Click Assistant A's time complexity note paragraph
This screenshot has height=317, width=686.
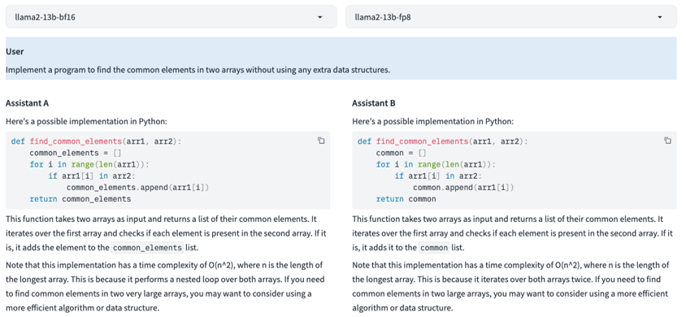(x=165, y=286)
